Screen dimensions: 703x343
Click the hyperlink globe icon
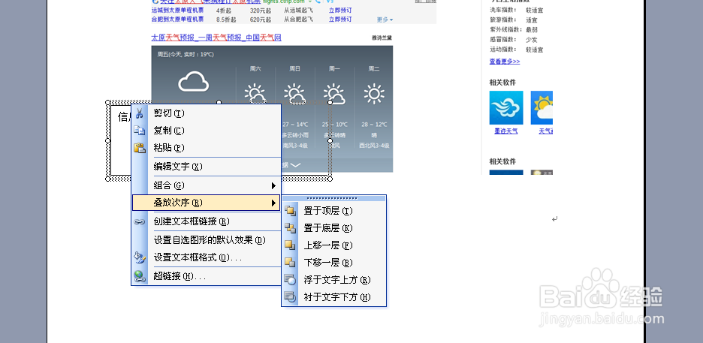140,276
